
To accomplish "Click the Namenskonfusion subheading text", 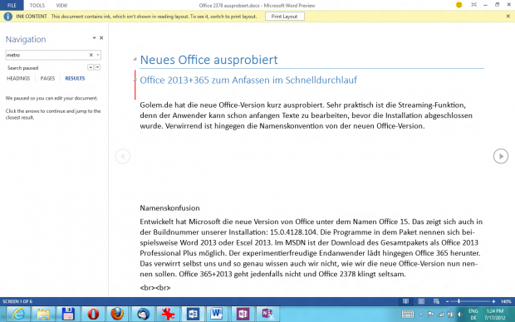I will coord(169,208).
